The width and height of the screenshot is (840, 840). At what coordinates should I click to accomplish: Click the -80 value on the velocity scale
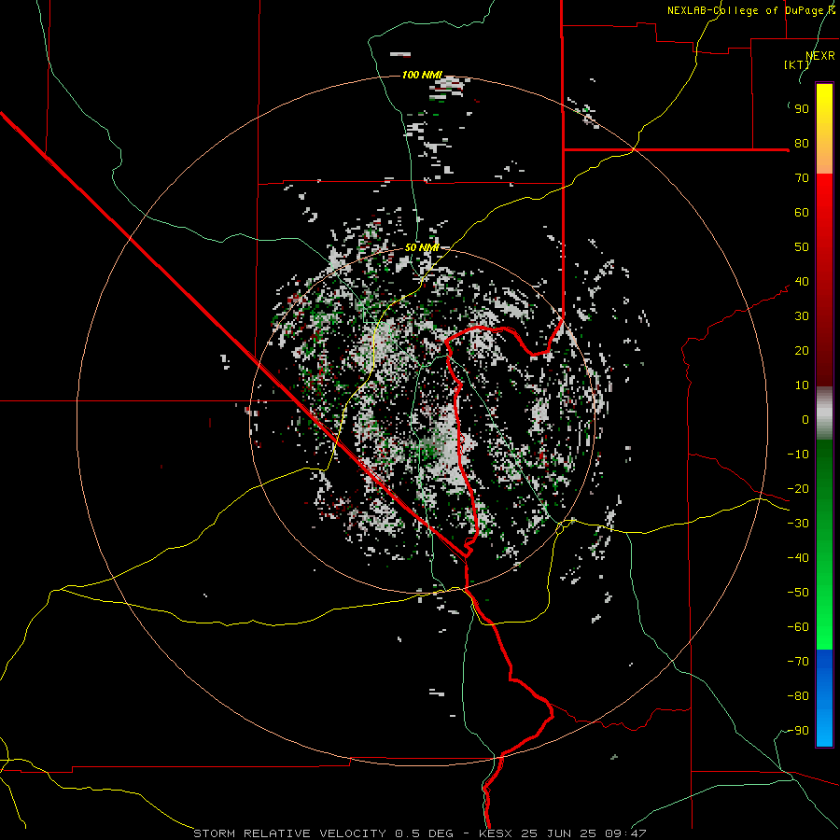pos(798,696)
